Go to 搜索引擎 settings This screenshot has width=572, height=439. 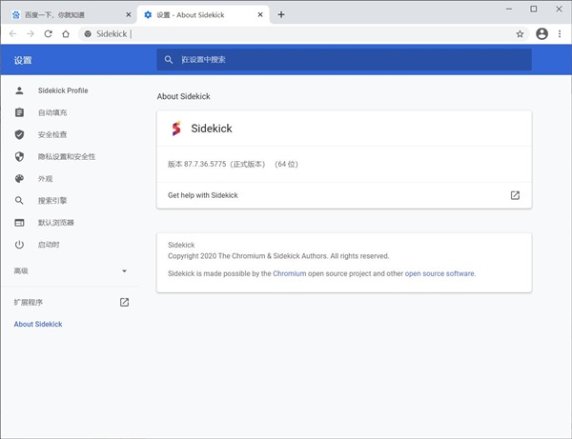(52, 201)
